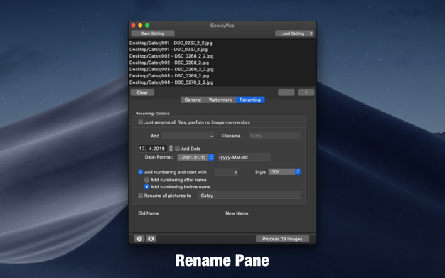
Task: Open the Load Setting dropdown
Action: click(294, 33)
